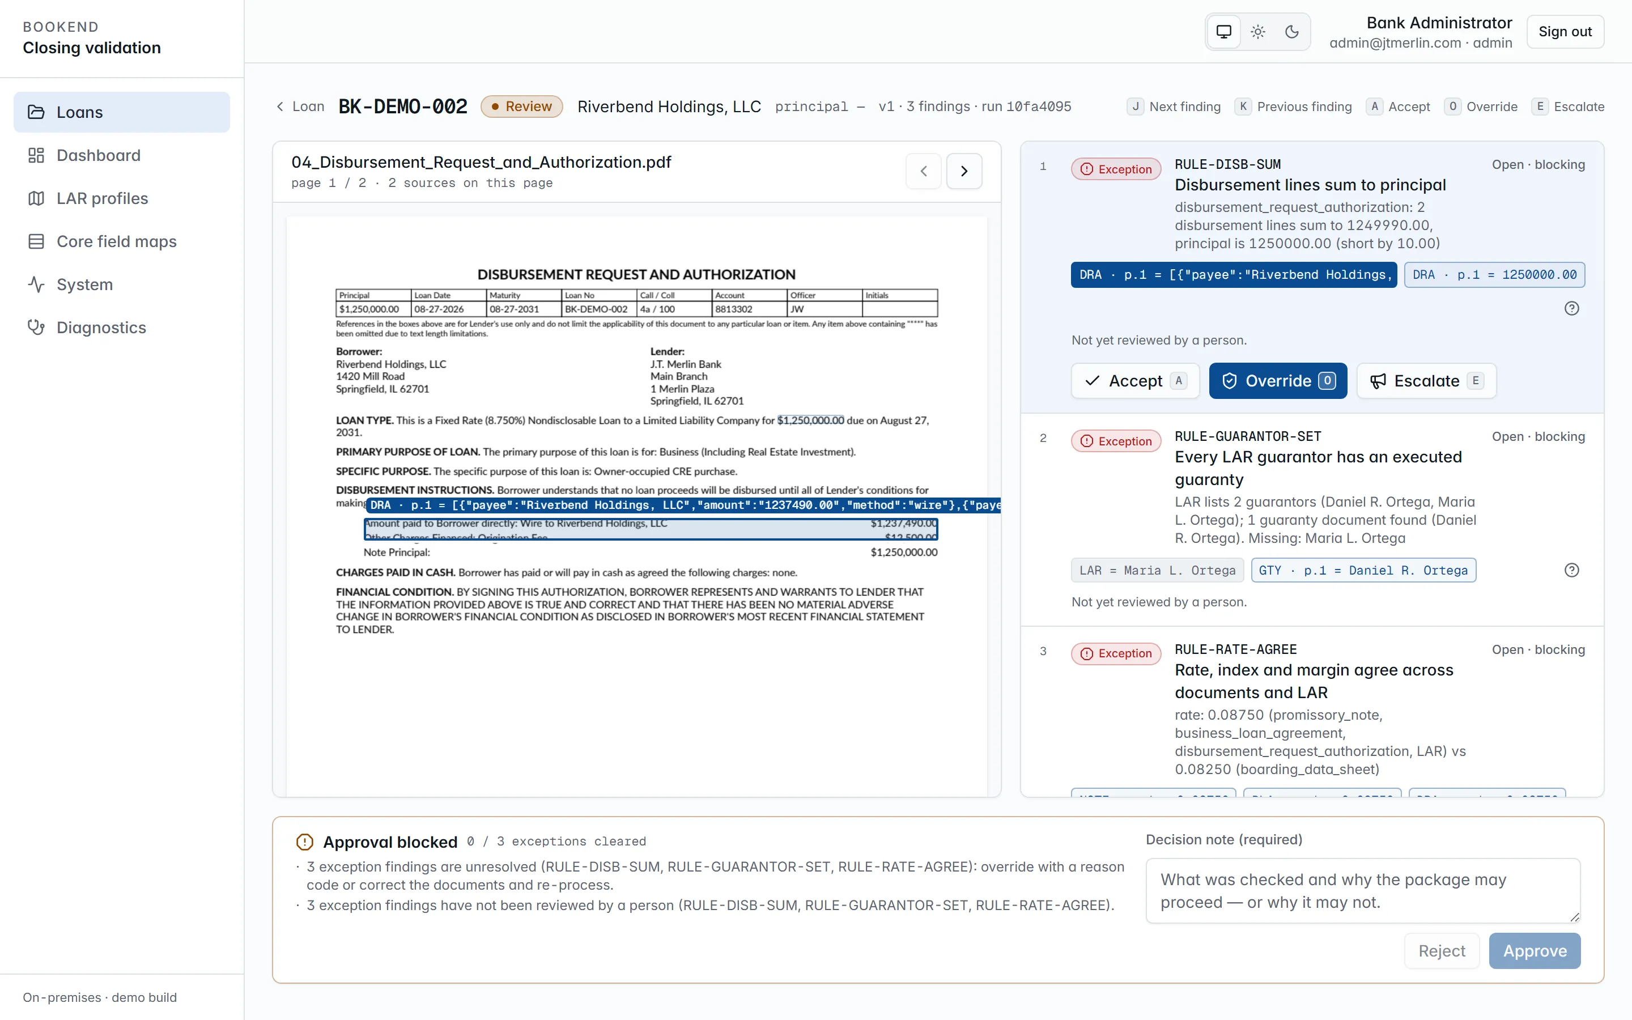Accept the RULE-DISB-SUM finding
The width and height of the screenshot is (1632, 1020).
1135,381
